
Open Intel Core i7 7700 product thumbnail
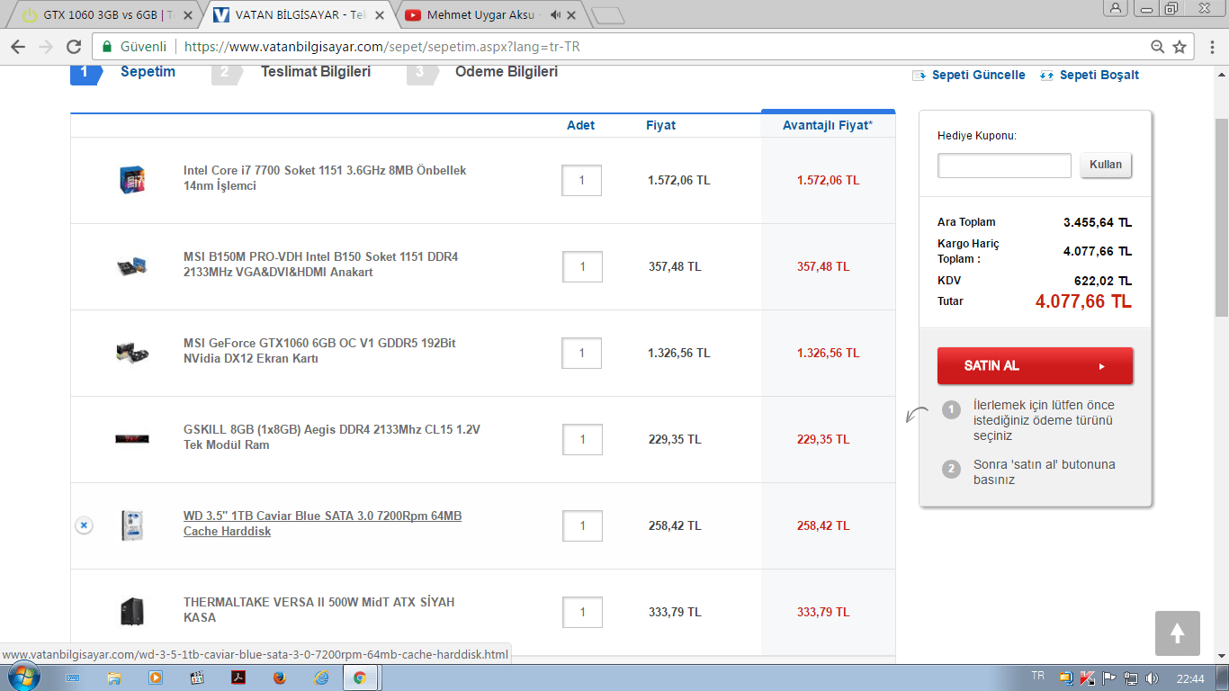pos(133,180)
